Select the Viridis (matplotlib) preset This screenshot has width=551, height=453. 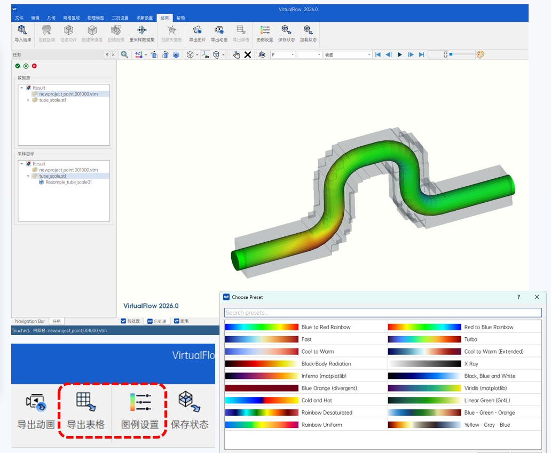[x=464, y=388]
